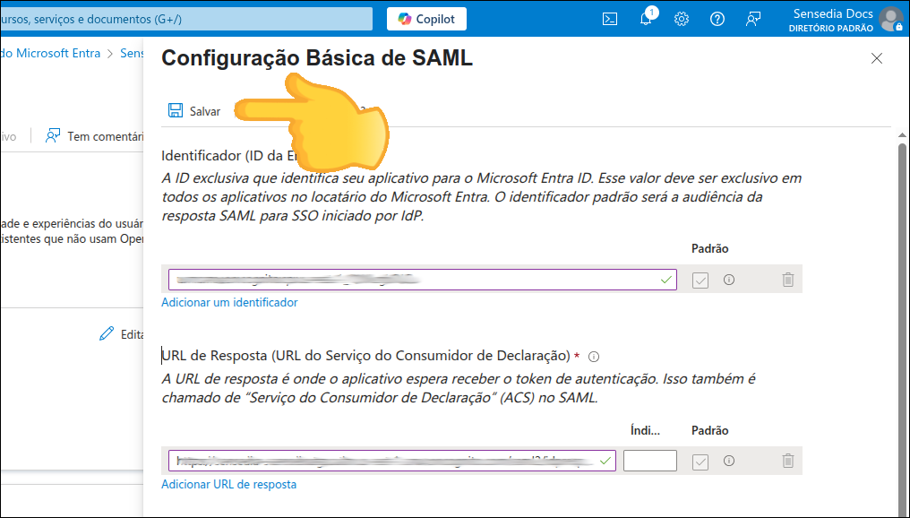Enable the Padrão checkbox for the identifier

pyautogui.click(x=700, y=279)
